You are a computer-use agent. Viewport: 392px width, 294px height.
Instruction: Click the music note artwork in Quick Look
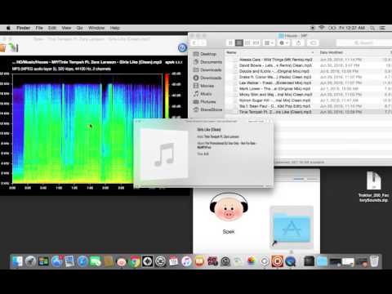pyautogui.click(x=164, y=154)
